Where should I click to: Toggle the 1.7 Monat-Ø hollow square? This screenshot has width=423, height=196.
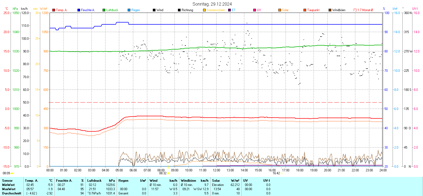click(x=355, y=10)
